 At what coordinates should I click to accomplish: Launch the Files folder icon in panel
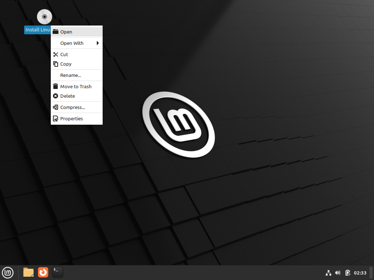click(28, 272)
